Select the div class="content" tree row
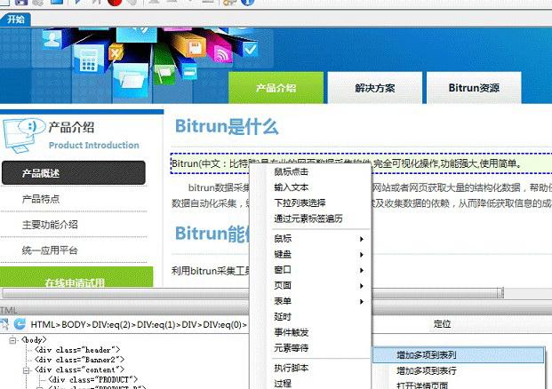552x389 pixels. click(80, 369)
